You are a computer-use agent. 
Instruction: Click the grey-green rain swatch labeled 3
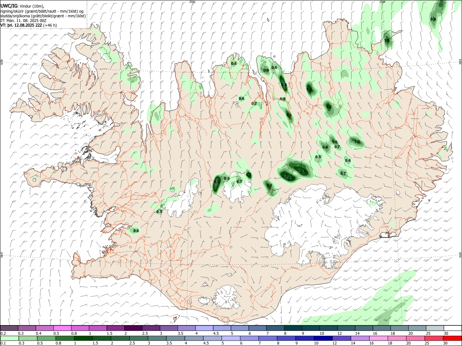[x=157, y=338]
